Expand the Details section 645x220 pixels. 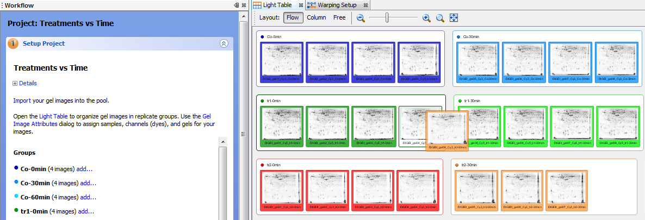click(x=16, y=83)
